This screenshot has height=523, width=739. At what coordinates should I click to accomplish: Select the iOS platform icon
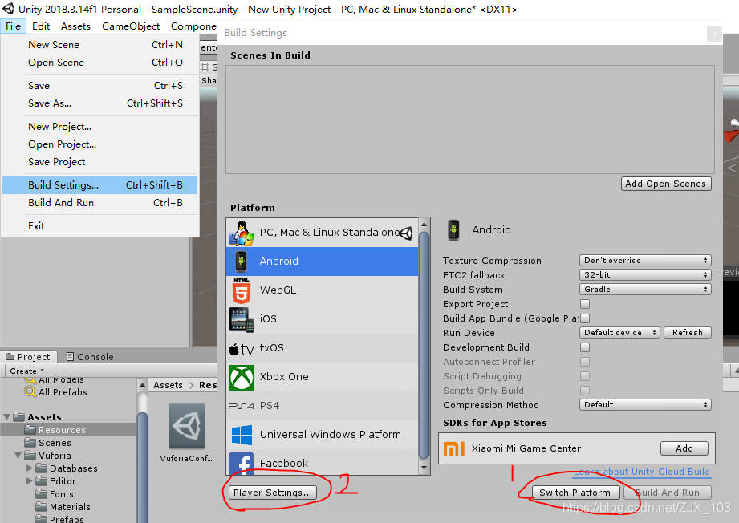242,319
